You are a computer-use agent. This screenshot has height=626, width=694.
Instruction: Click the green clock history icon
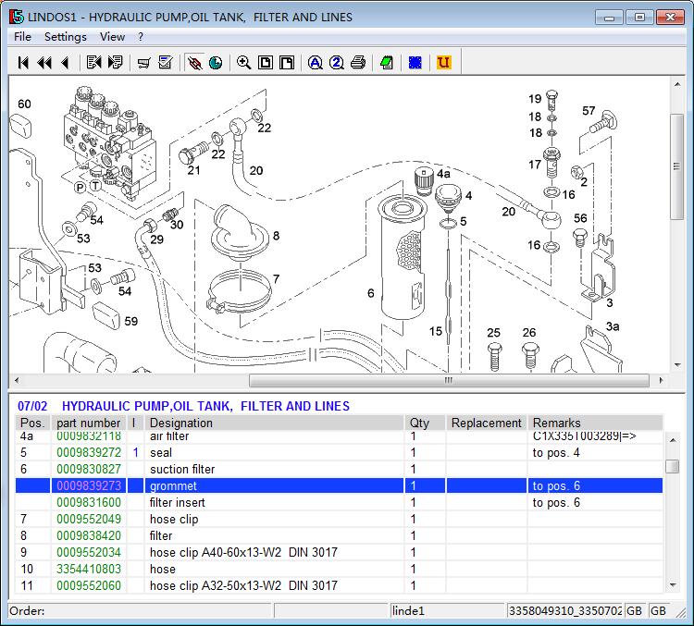(x=216, y=63)
